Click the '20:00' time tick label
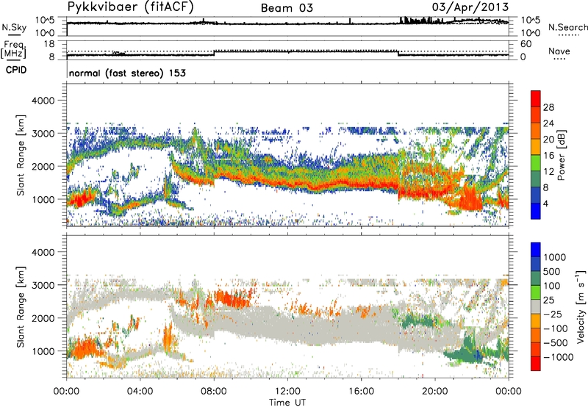588x407 pixels. tap(434, 392)
